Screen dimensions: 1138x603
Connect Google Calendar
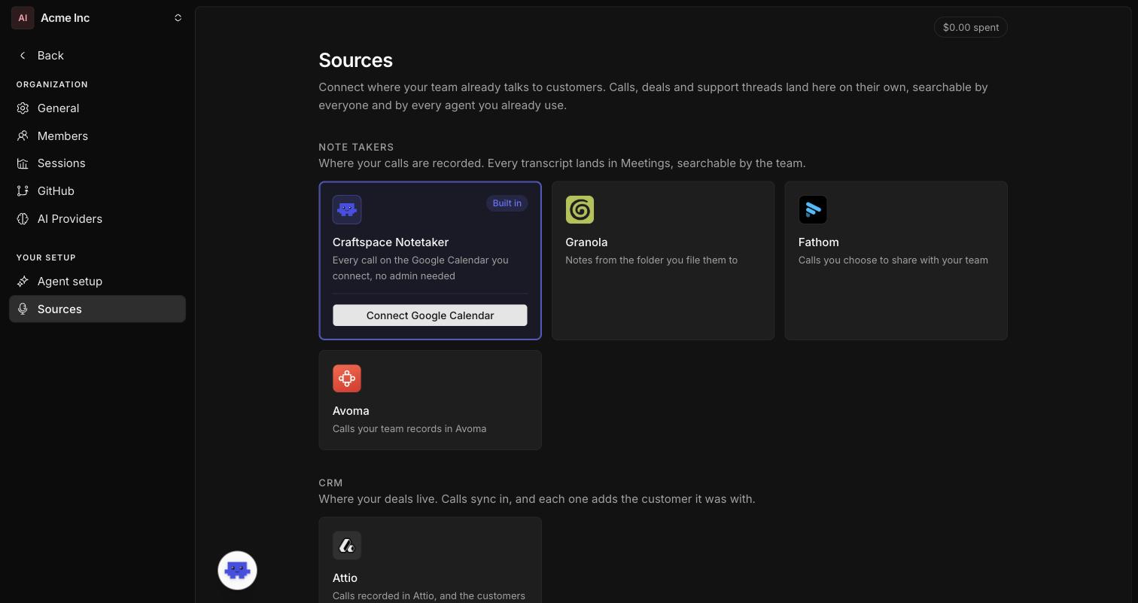430,315
